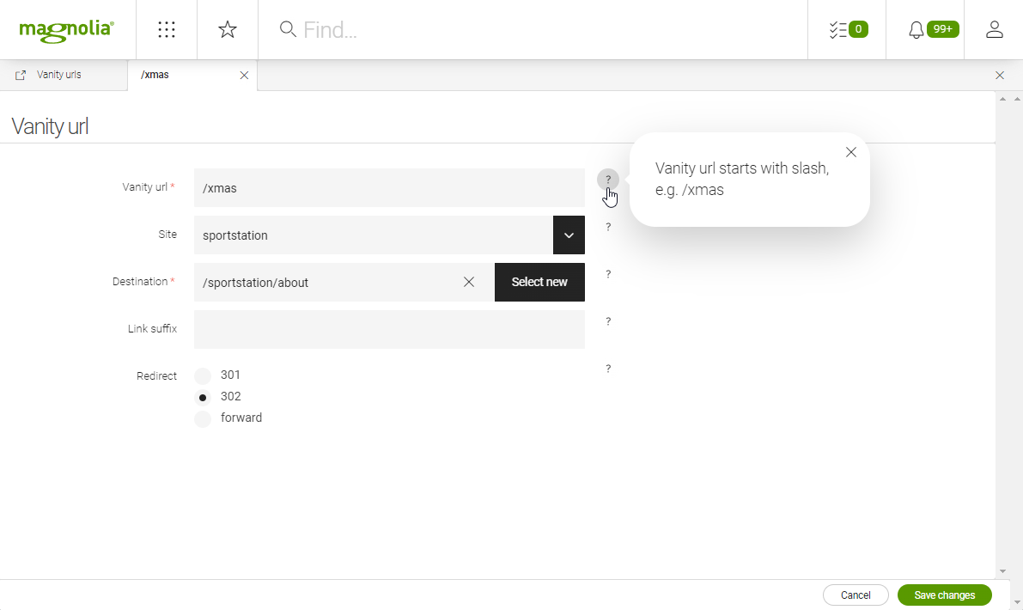1023x610 pixels.
Task: Select the 301 redirect option
Action: point(203,375)
